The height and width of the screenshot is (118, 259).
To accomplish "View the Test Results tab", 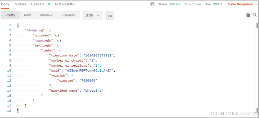I will (x=64, y=4).
